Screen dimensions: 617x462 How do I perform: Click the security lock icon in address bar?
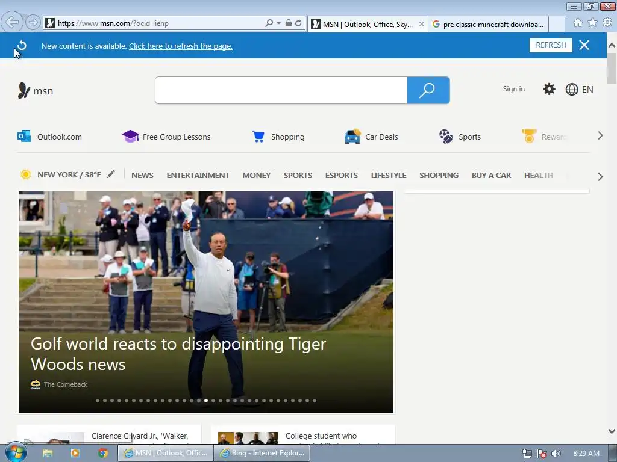(x=289, y=23)
